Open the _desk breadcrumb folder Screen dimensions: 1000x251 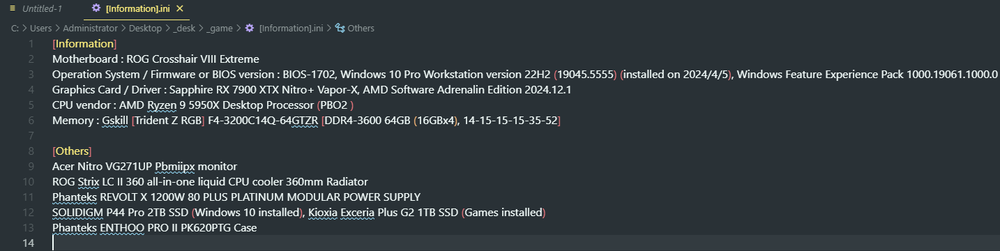(x=184, y=28)
